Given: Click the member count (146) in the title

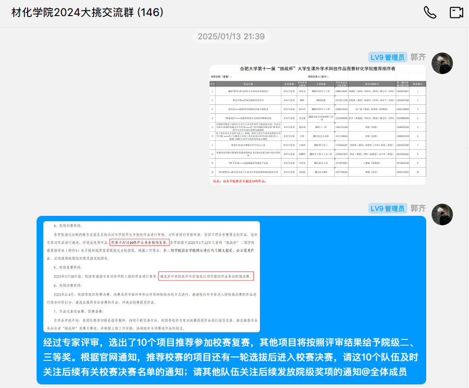Looking at the screenshot, I should [150, 12].
